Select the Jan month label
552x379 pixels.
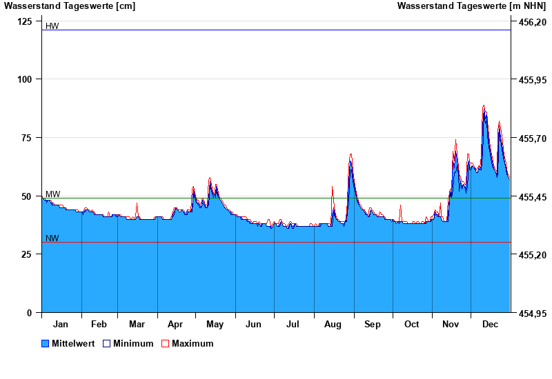[x=61, y=324]
